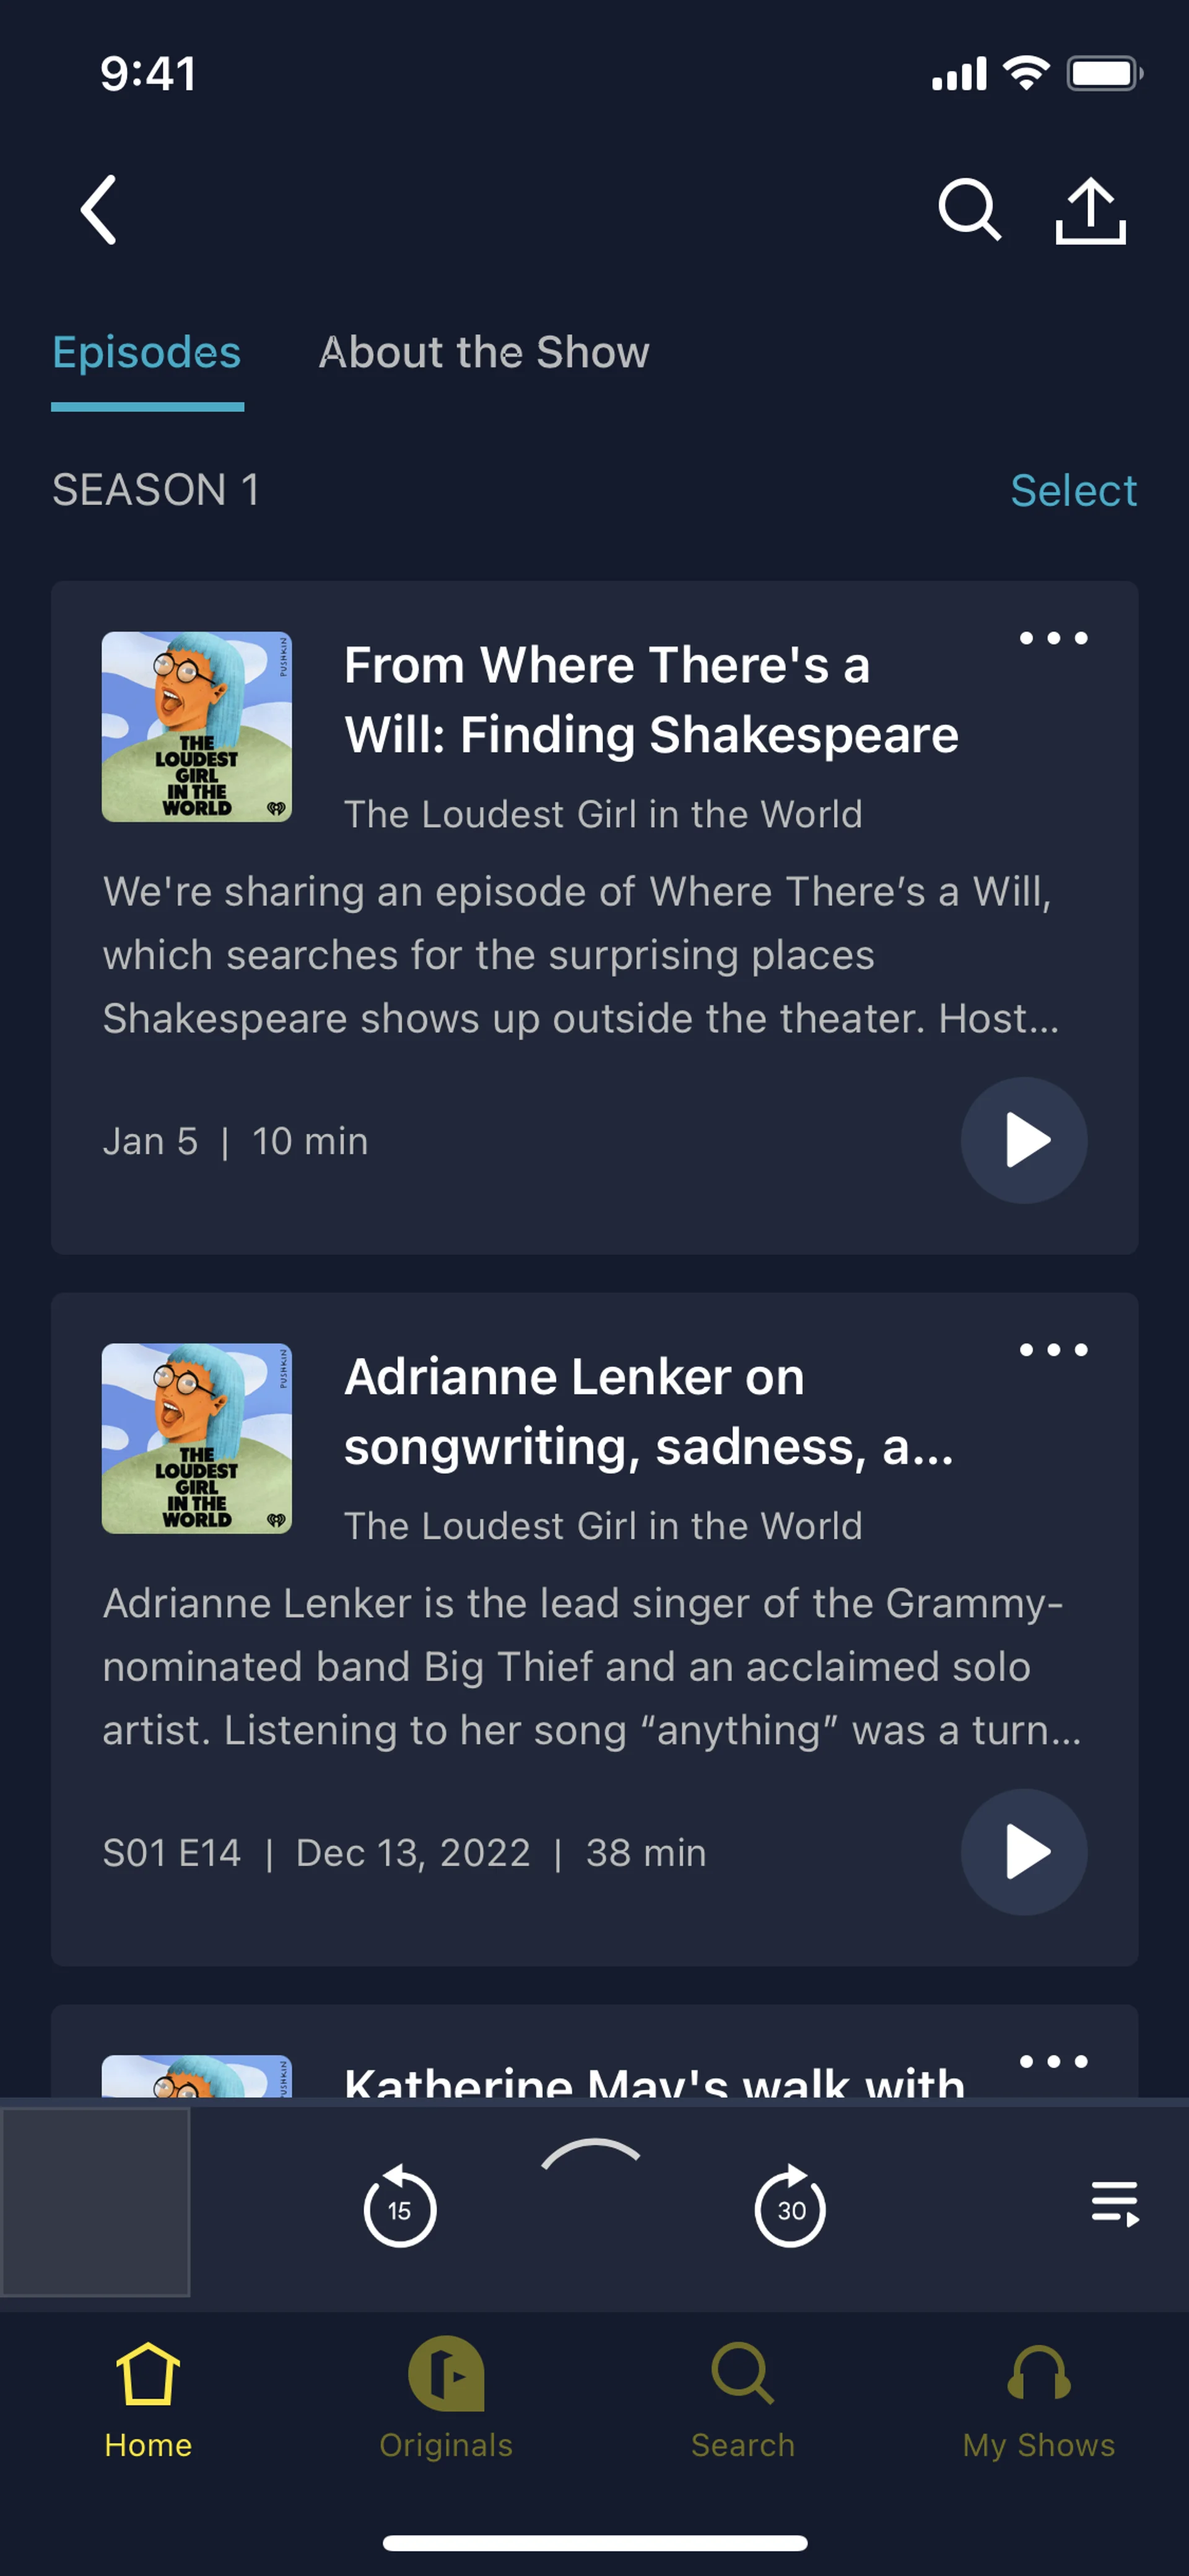Open the playback queue icon
This screenshot has width=1189, height=2576.
coord(1115,2204)
